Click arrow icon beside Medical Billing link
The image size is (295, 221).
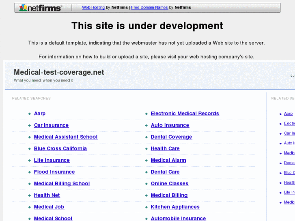pyautogui.click(x=146, y=195)
